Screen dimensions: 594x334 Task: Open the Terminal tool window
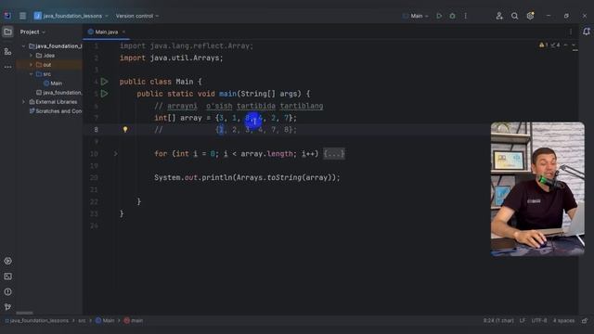point(7,276)
